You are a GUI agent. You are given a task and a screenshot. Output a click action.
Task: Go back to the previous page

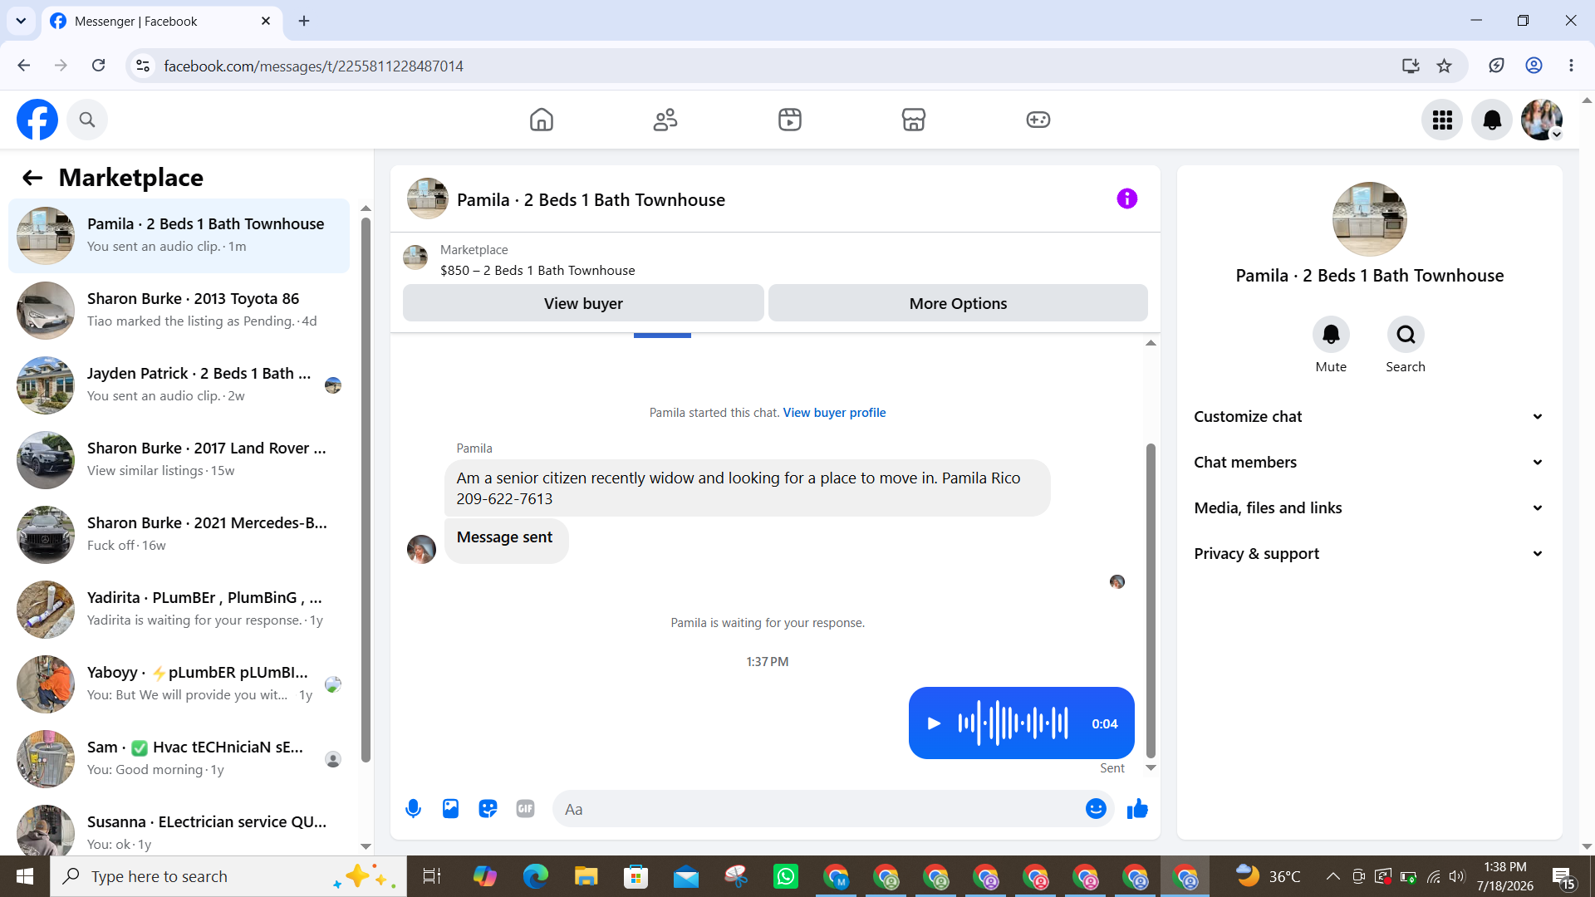[24, 66]
